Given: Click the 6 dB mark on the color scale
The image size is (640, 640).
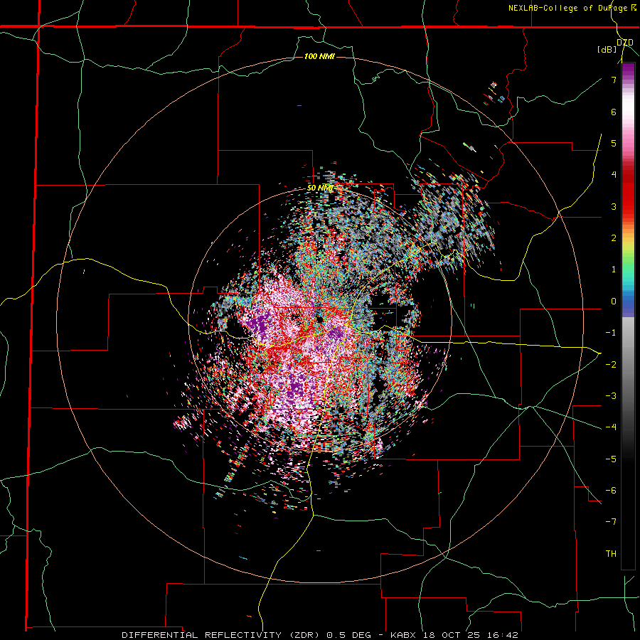Looking at the screenshot, I should pos(614,112).
